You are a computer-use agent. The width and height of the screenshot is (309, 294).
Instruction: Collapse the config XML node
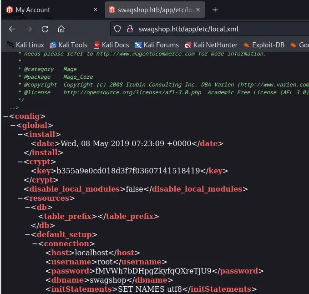click(6, 116)
